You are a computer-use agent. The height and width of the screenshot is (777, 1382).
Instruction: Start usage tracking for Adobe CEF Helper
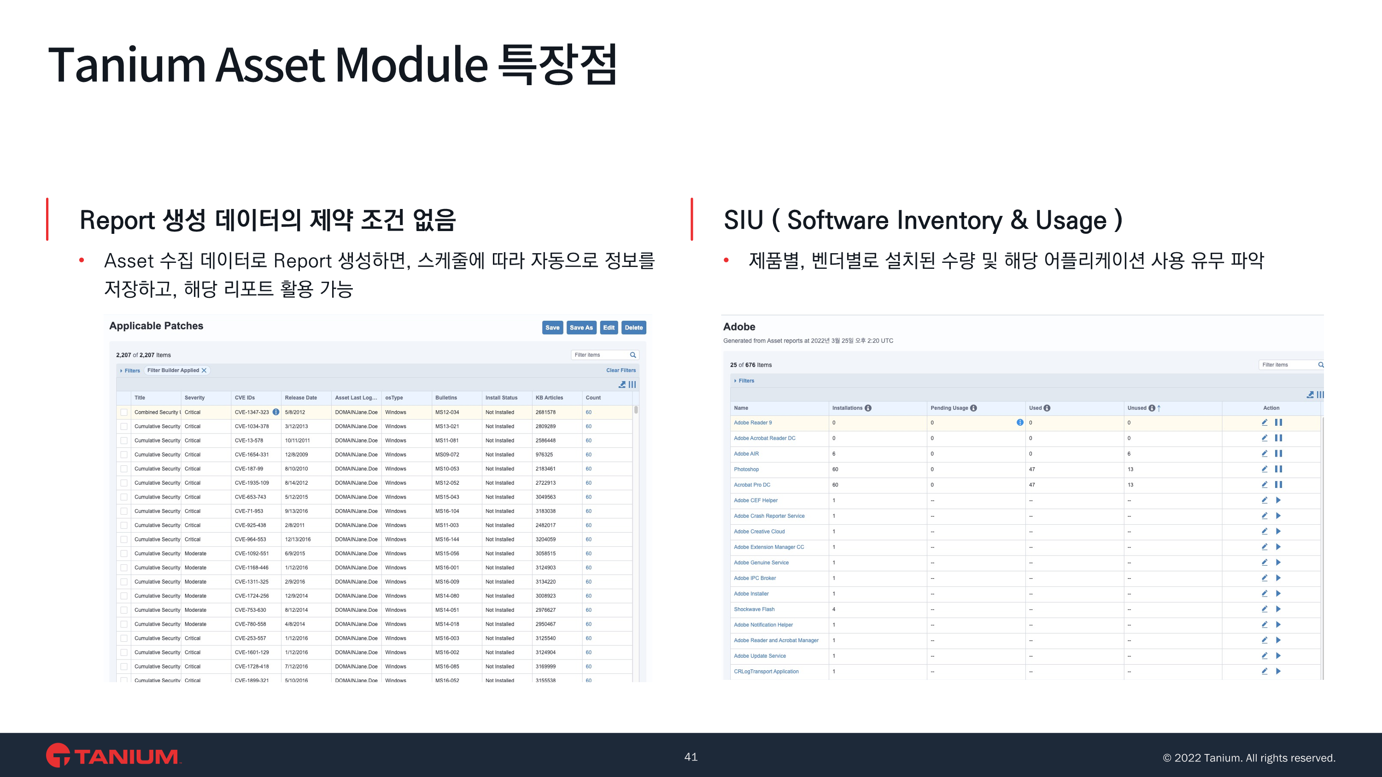coord(1278,500)
